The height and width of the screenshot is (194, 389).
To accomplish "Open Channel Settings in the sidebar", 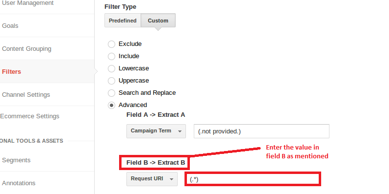I will 26,95.
